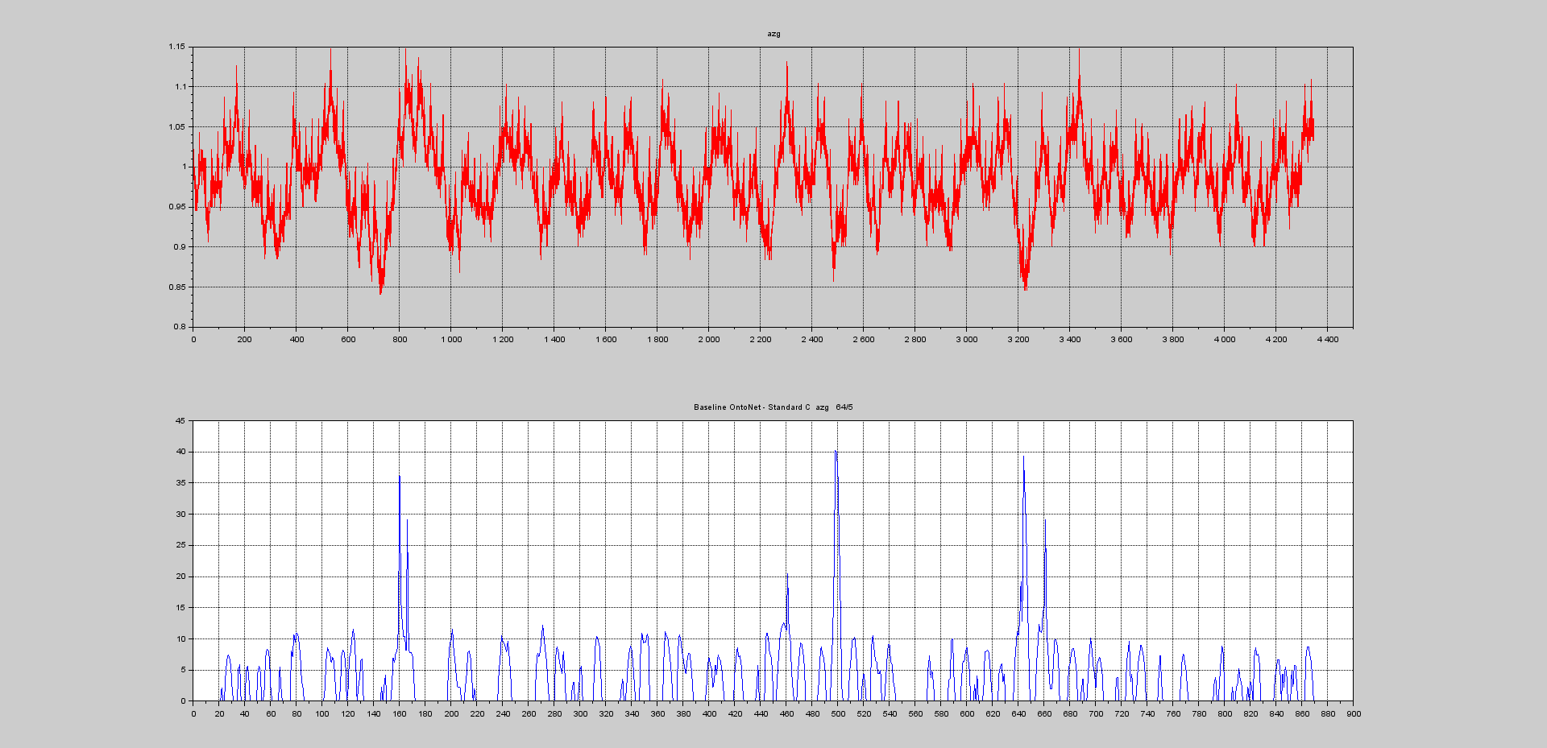Click the blue peak top near 160
This screenshot has width=1547, height=748.
pyautogui.click(x=400, y=477)
